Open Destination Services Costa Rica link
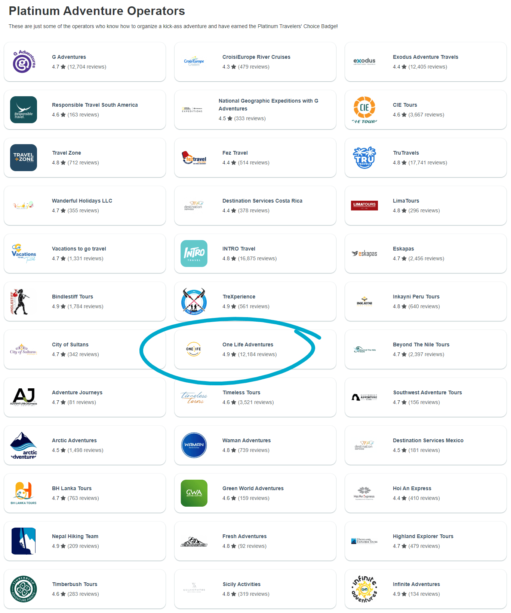 tap(262, 201)
